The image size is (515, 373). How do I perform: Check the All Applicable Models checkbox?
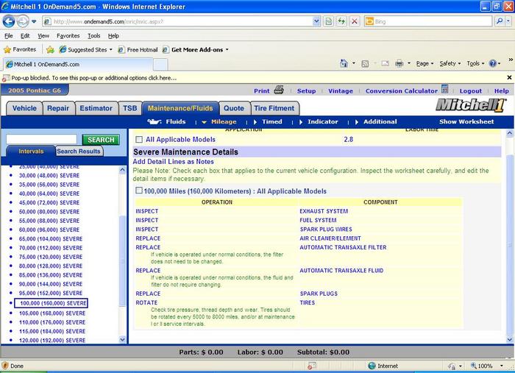139,139
